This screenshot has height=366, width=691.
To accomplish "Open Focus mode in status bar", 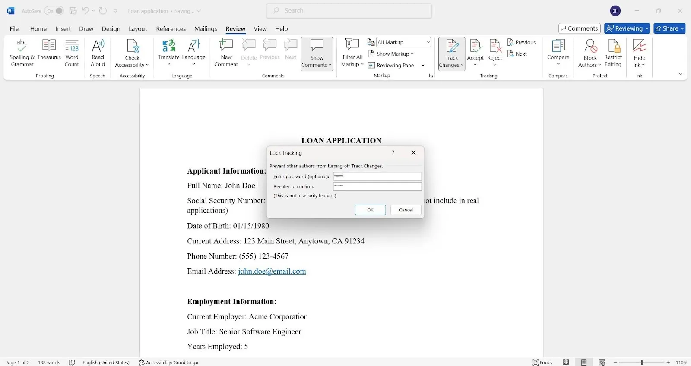I will [542, 362].
